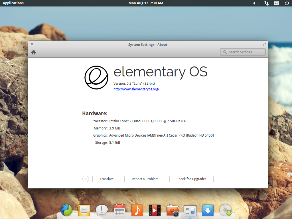292x219 pixels.
Task: Click Check for Upgrades button
Action: [191, 179]
